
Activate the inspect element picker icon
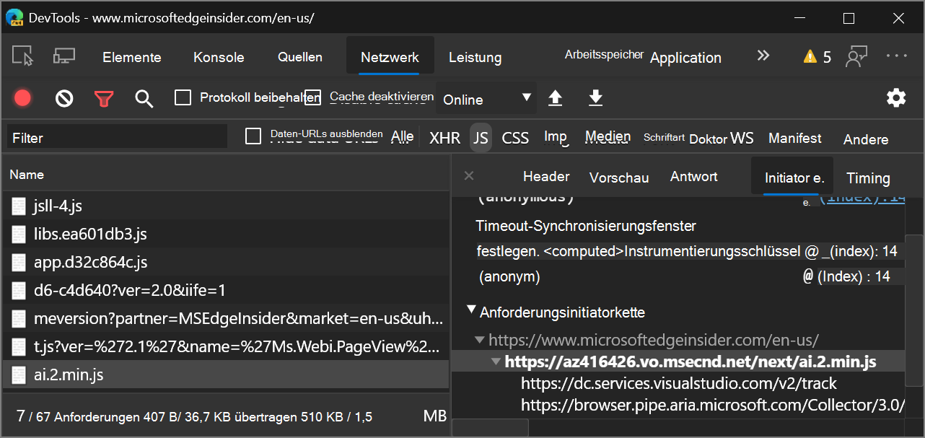[23, 56]
